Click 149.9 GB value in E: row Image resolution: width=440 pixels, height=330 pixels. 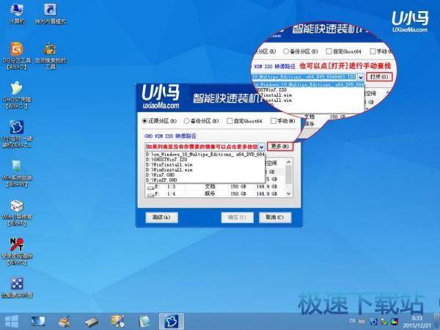[267, 186]
